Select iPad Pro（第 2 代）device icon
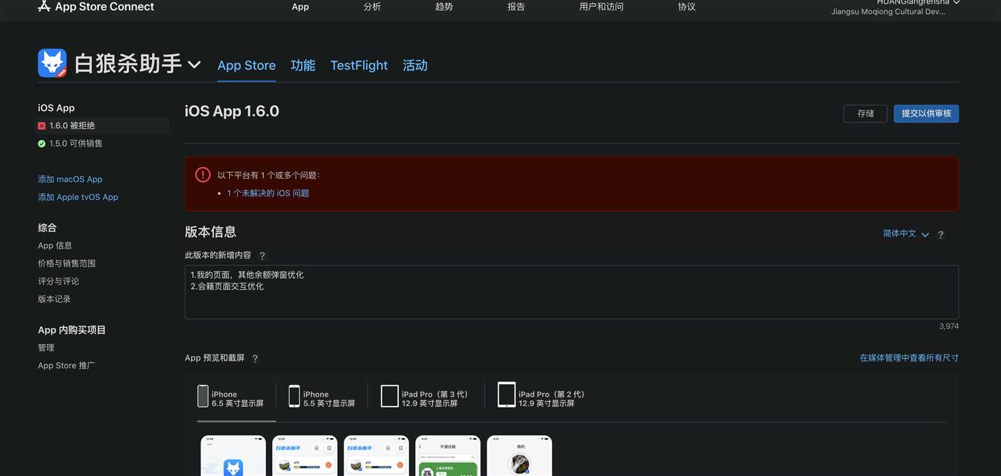Image resolution: width=1001 pixels, height=476 pixels. [x=507, y=395]
